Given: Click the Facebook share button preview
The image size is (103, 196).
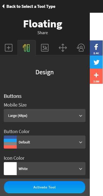Looking at the screenshot, I should tap(96, 48).
